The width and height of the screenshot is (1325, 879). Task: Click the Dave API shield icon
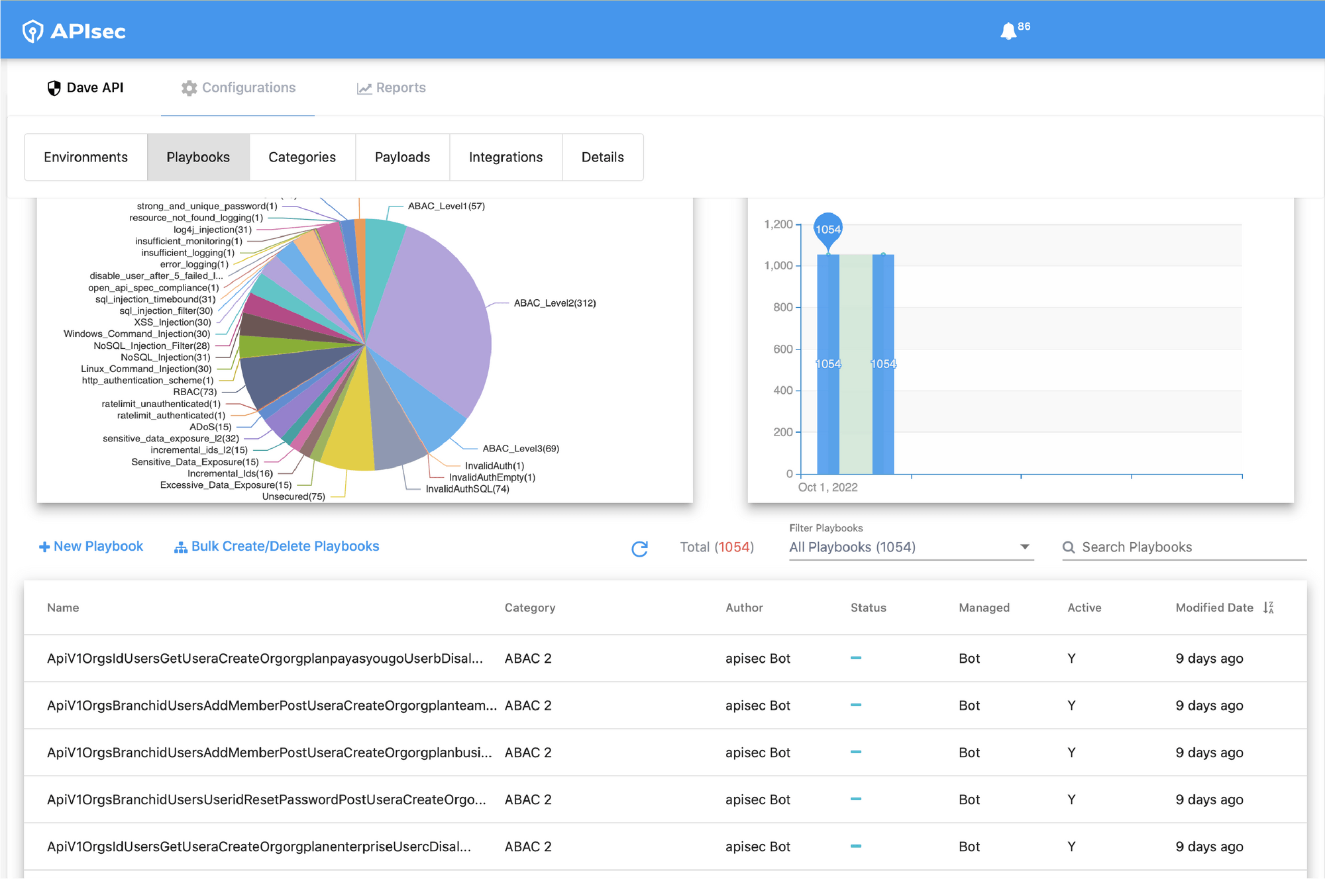54,87
